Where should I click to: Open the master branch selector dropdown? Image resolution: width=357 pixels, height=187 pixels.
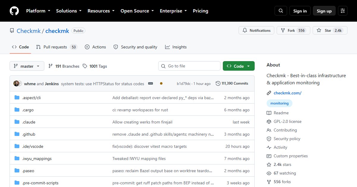click(27, 66)
